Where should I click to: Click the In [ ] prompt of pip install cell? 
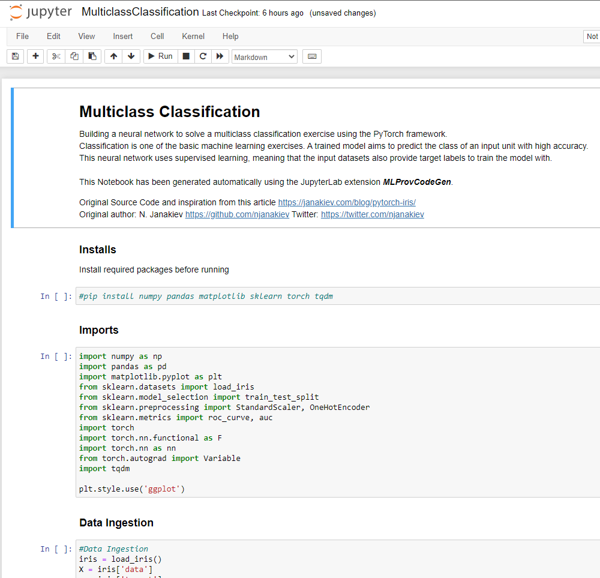pyautogui.click(x=56, y=297)
